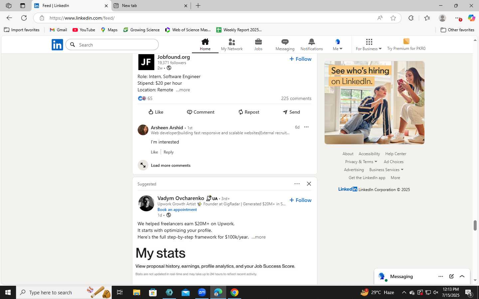The height and width of the screenshot is (299, 479).
Task: Open Vadym Ovcharenko's profile photo
Action: pos(146,203)
